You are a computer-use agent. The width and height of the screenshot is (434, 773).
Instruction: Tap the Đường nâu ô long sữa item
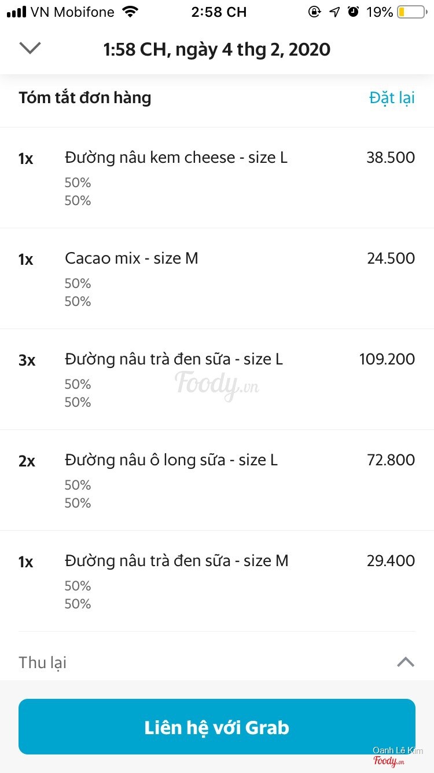[x=171, y=460]
